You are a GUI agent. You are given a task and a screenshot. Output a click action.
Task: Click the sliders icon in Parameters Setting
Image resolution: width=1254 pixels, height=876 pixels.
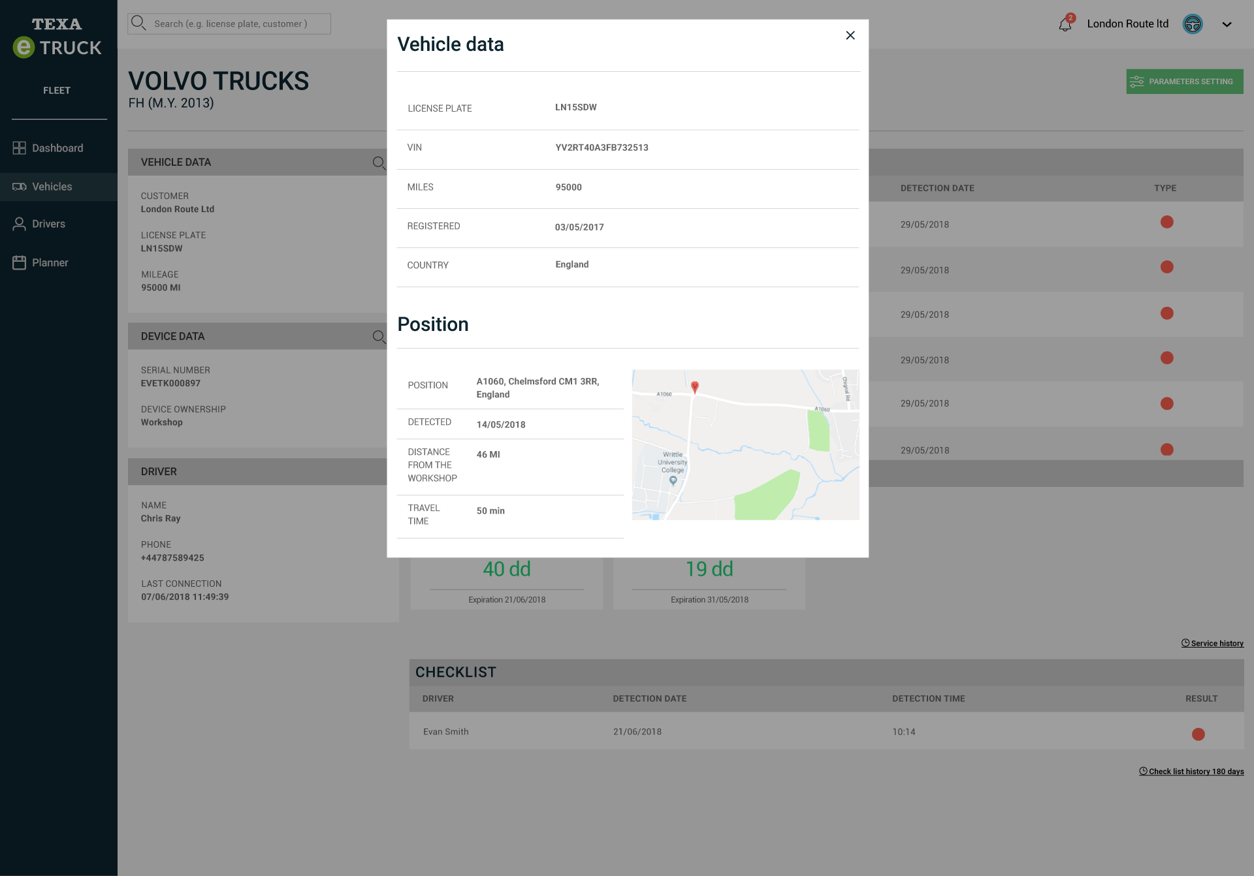pos(1136,82)
